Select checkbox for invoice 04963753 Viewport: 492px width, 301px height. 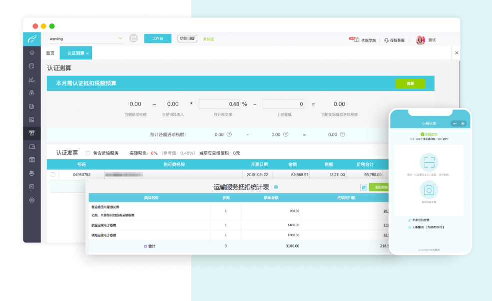[x=53, y=175]
